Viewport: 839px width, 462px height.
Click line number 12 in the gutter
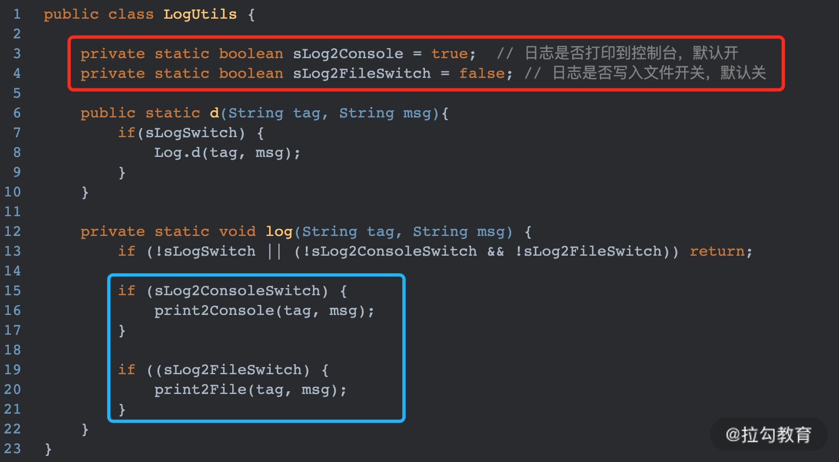tap(13, 232)
